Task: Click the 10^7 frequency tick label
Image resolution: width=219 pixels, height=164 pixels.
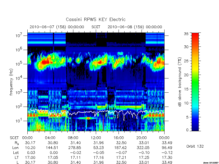Action: pyautogui.click(x=19, y=36)
